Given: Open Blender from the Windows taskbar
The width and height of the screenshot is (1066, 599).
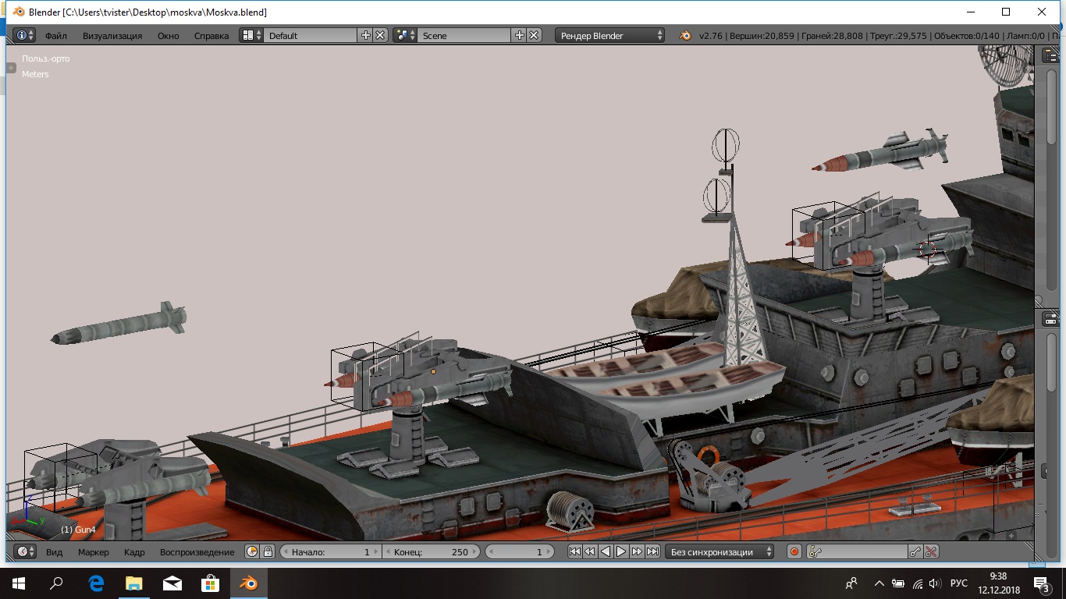Looking at the screenshot, I should 249,583.
